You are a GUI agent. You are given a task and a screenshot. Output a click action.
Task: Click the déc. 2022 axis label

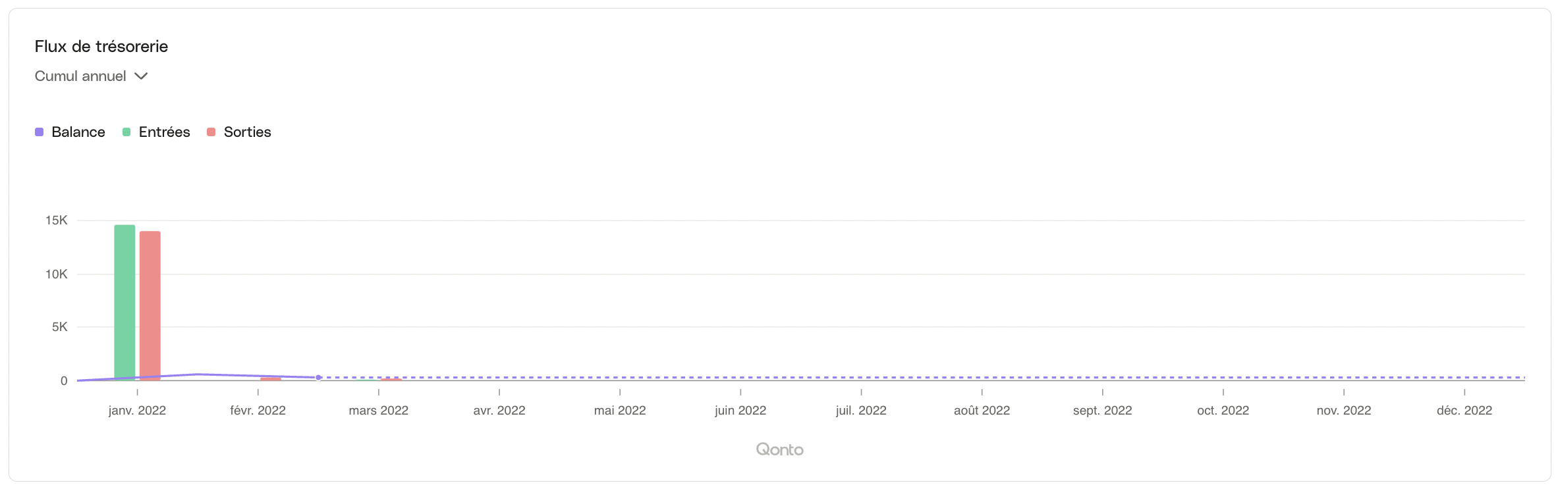click(1464, 411)
